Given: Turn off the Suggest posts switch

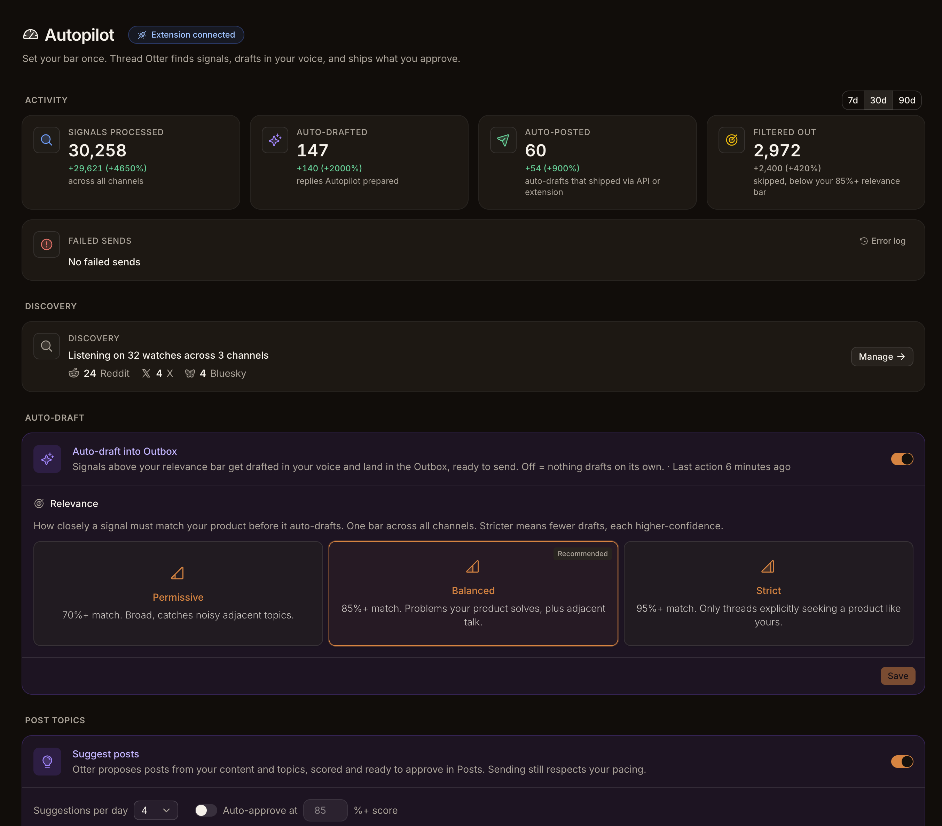Looking at the screenshot, I should 902,762.
